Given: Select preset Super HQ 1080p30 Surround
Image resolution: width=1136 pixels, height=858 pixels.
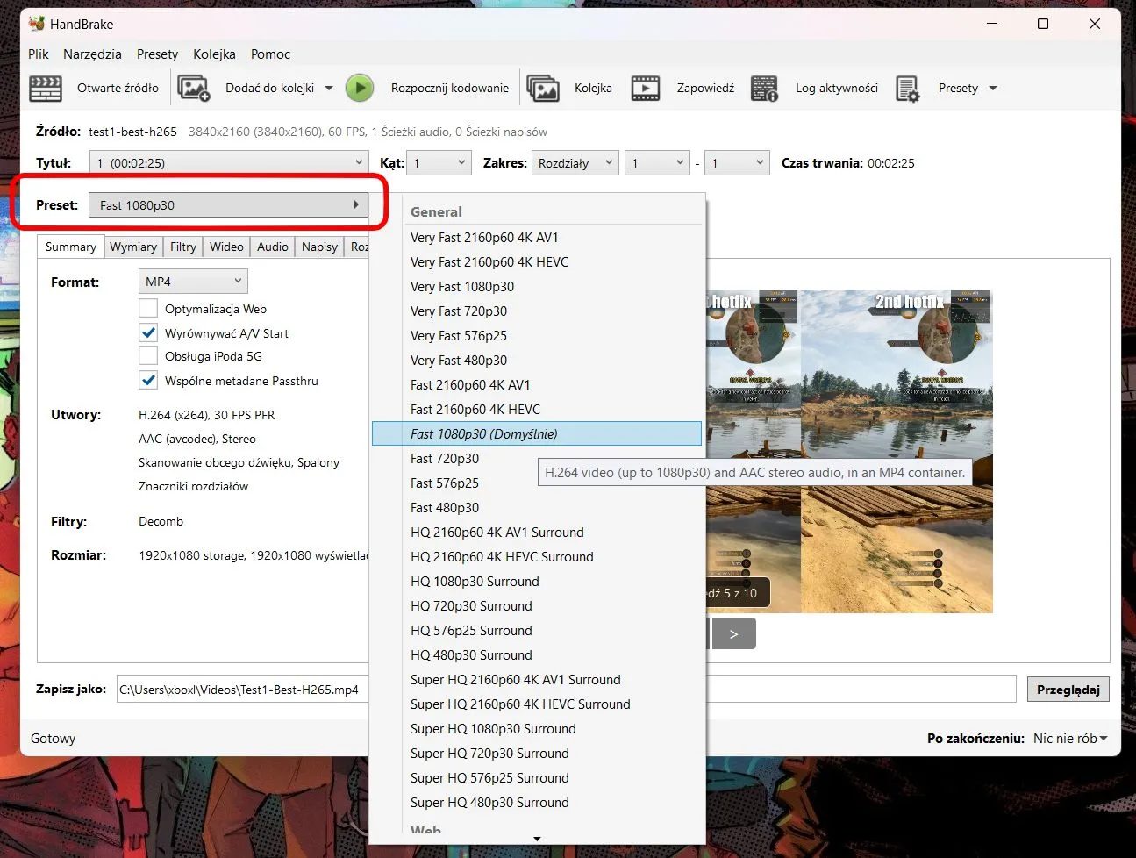Looking at the screenshot, I should click(537, 729).
